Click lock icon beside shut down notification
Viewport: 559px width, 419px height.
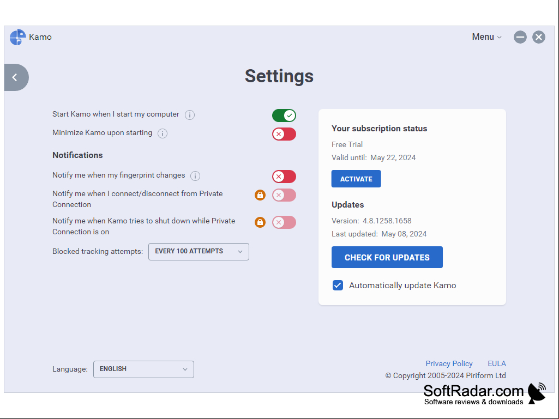click(x=260, y=222)
